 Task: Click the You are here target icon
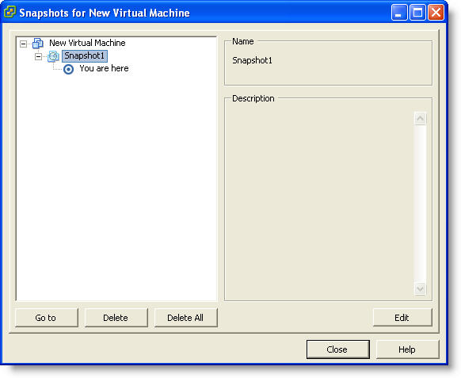click(68, 70)
